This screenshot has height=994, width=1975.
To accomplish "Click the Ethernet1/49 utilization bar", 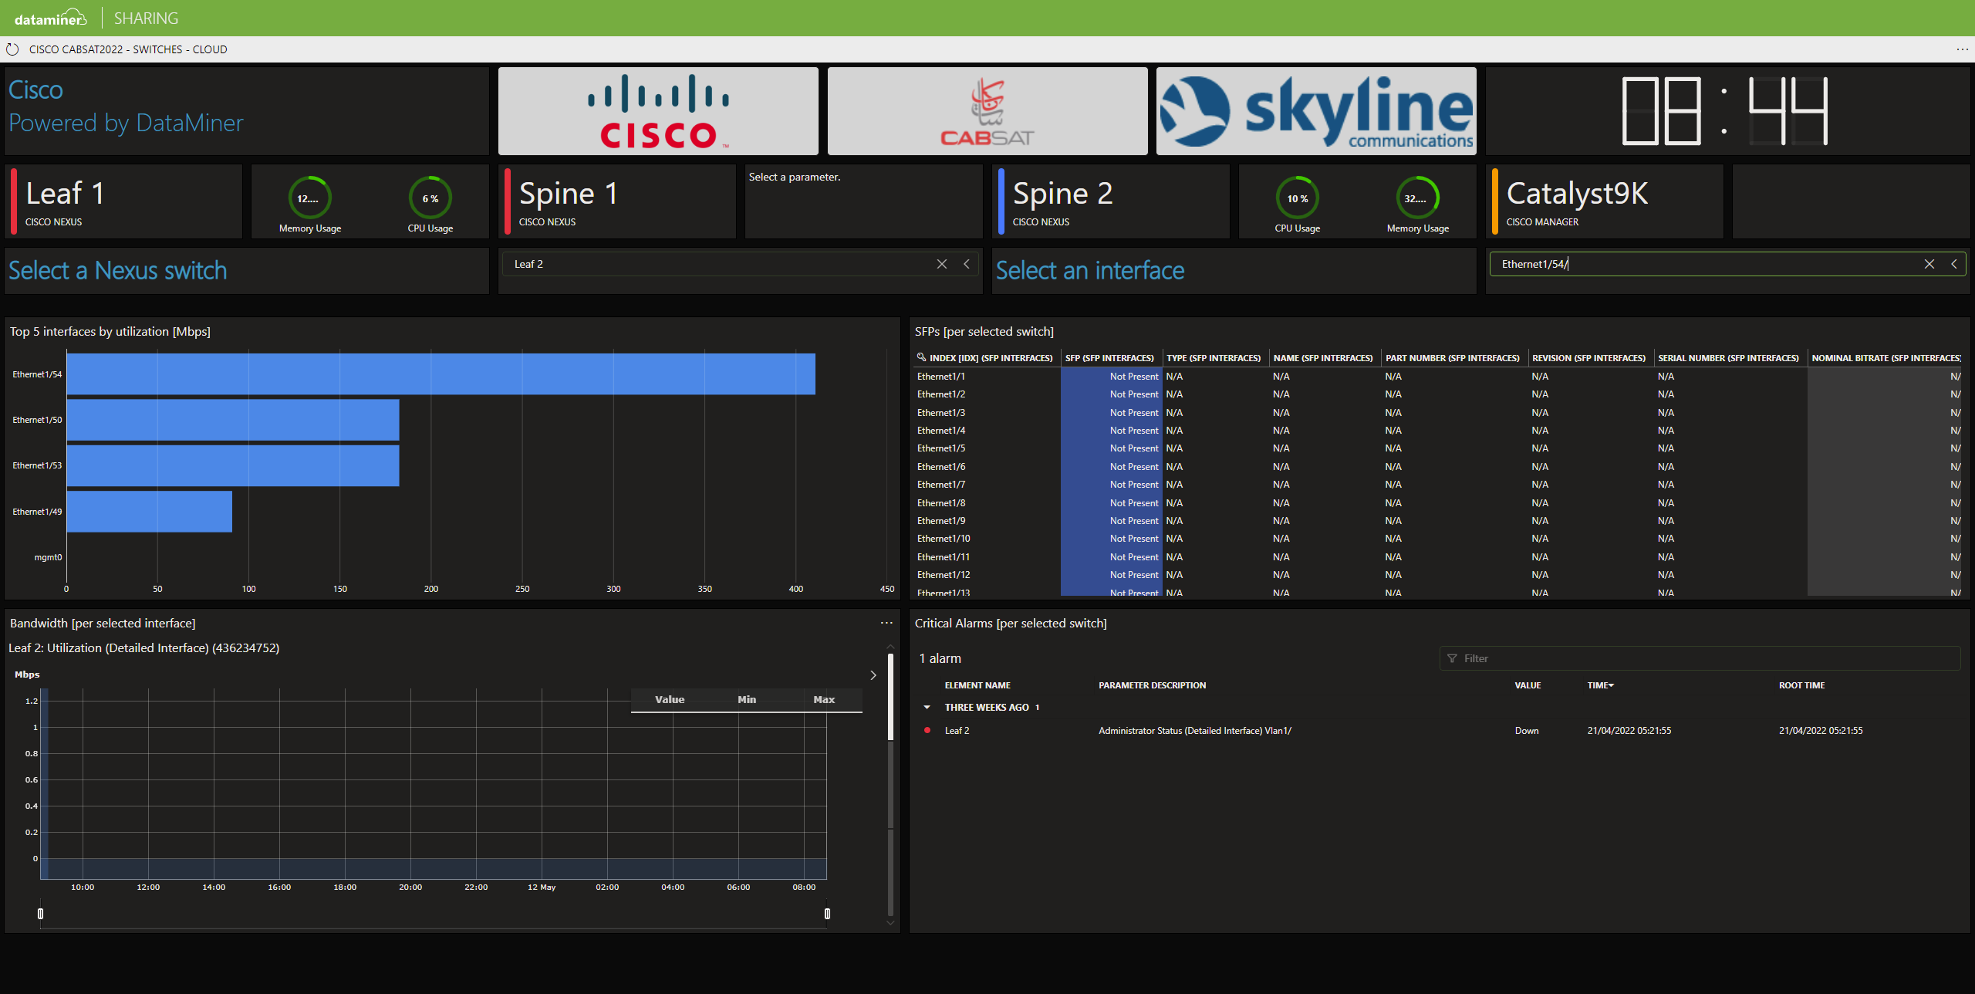I will coord(150,512).
